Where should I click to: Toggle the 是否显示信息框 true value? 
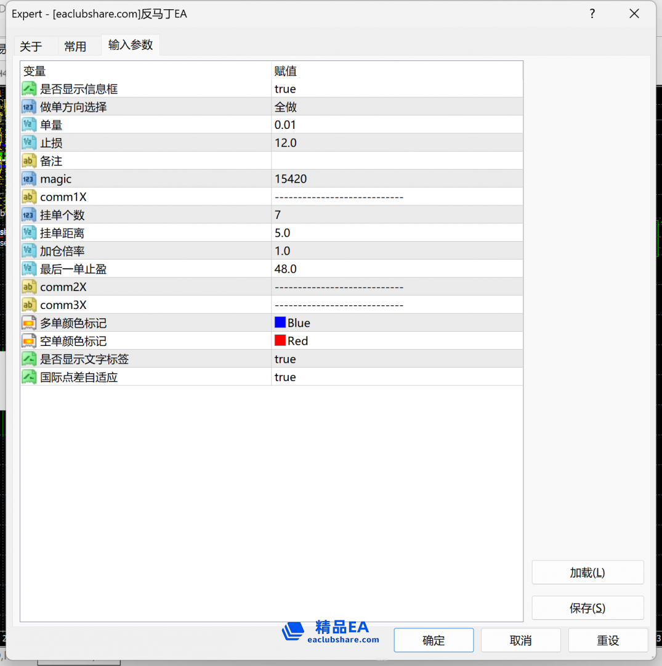point(285,89)
